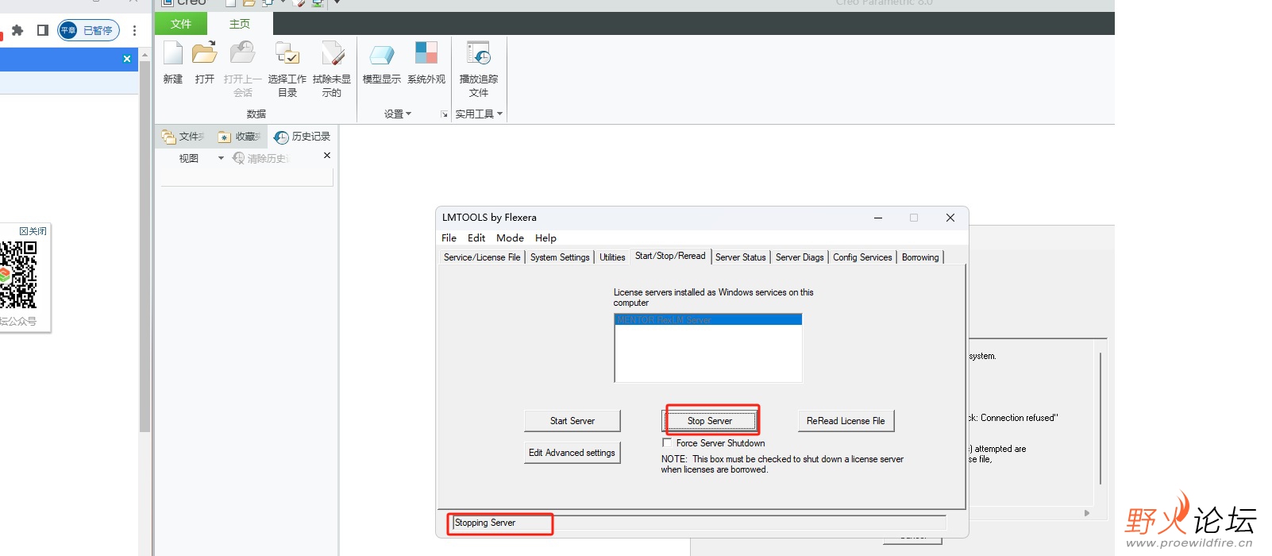Minimize the LMTOOLS window
1272x556 pixels.
tap(878, 218)
